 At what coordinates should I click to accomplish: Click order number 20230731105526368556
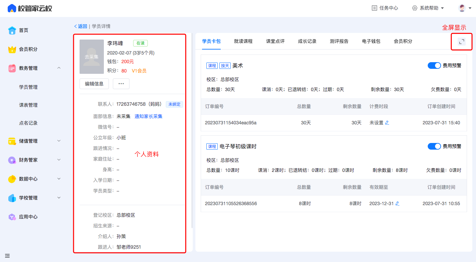pos(231,203)
